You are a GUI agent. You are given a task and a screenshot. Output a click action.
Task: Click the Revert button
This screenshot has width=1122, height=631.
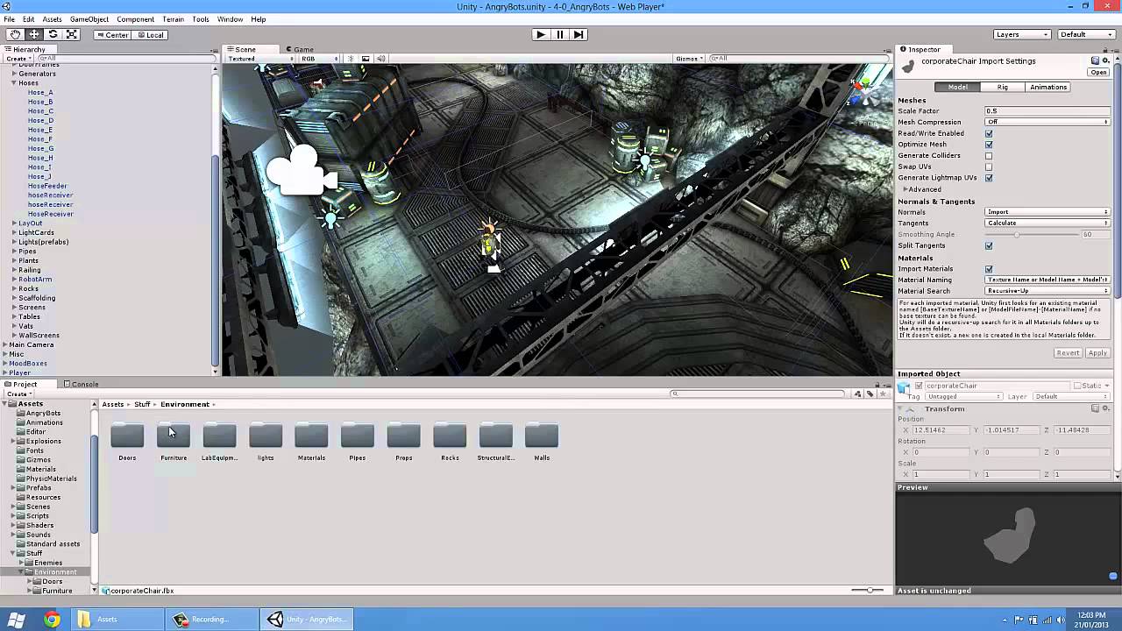click(x=1068, y=353)
